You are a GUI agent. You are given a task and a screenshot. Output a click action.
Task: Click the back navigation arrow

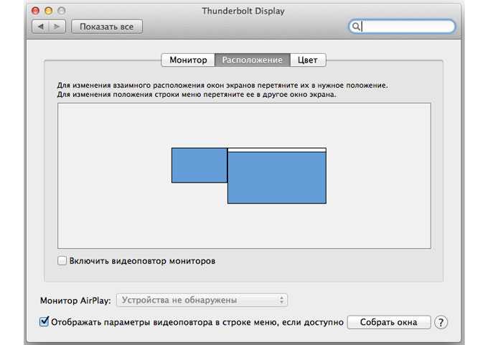coord(41,27)
